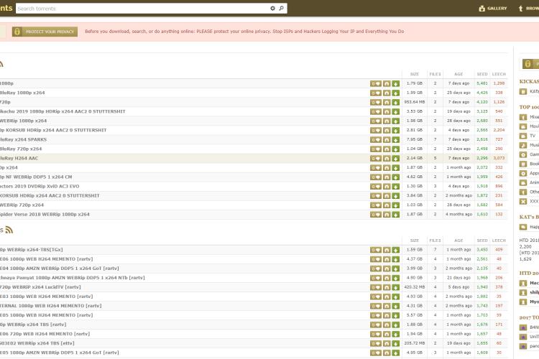Open magnet link for BluRay 1080p x264 row

coord(387,93)
